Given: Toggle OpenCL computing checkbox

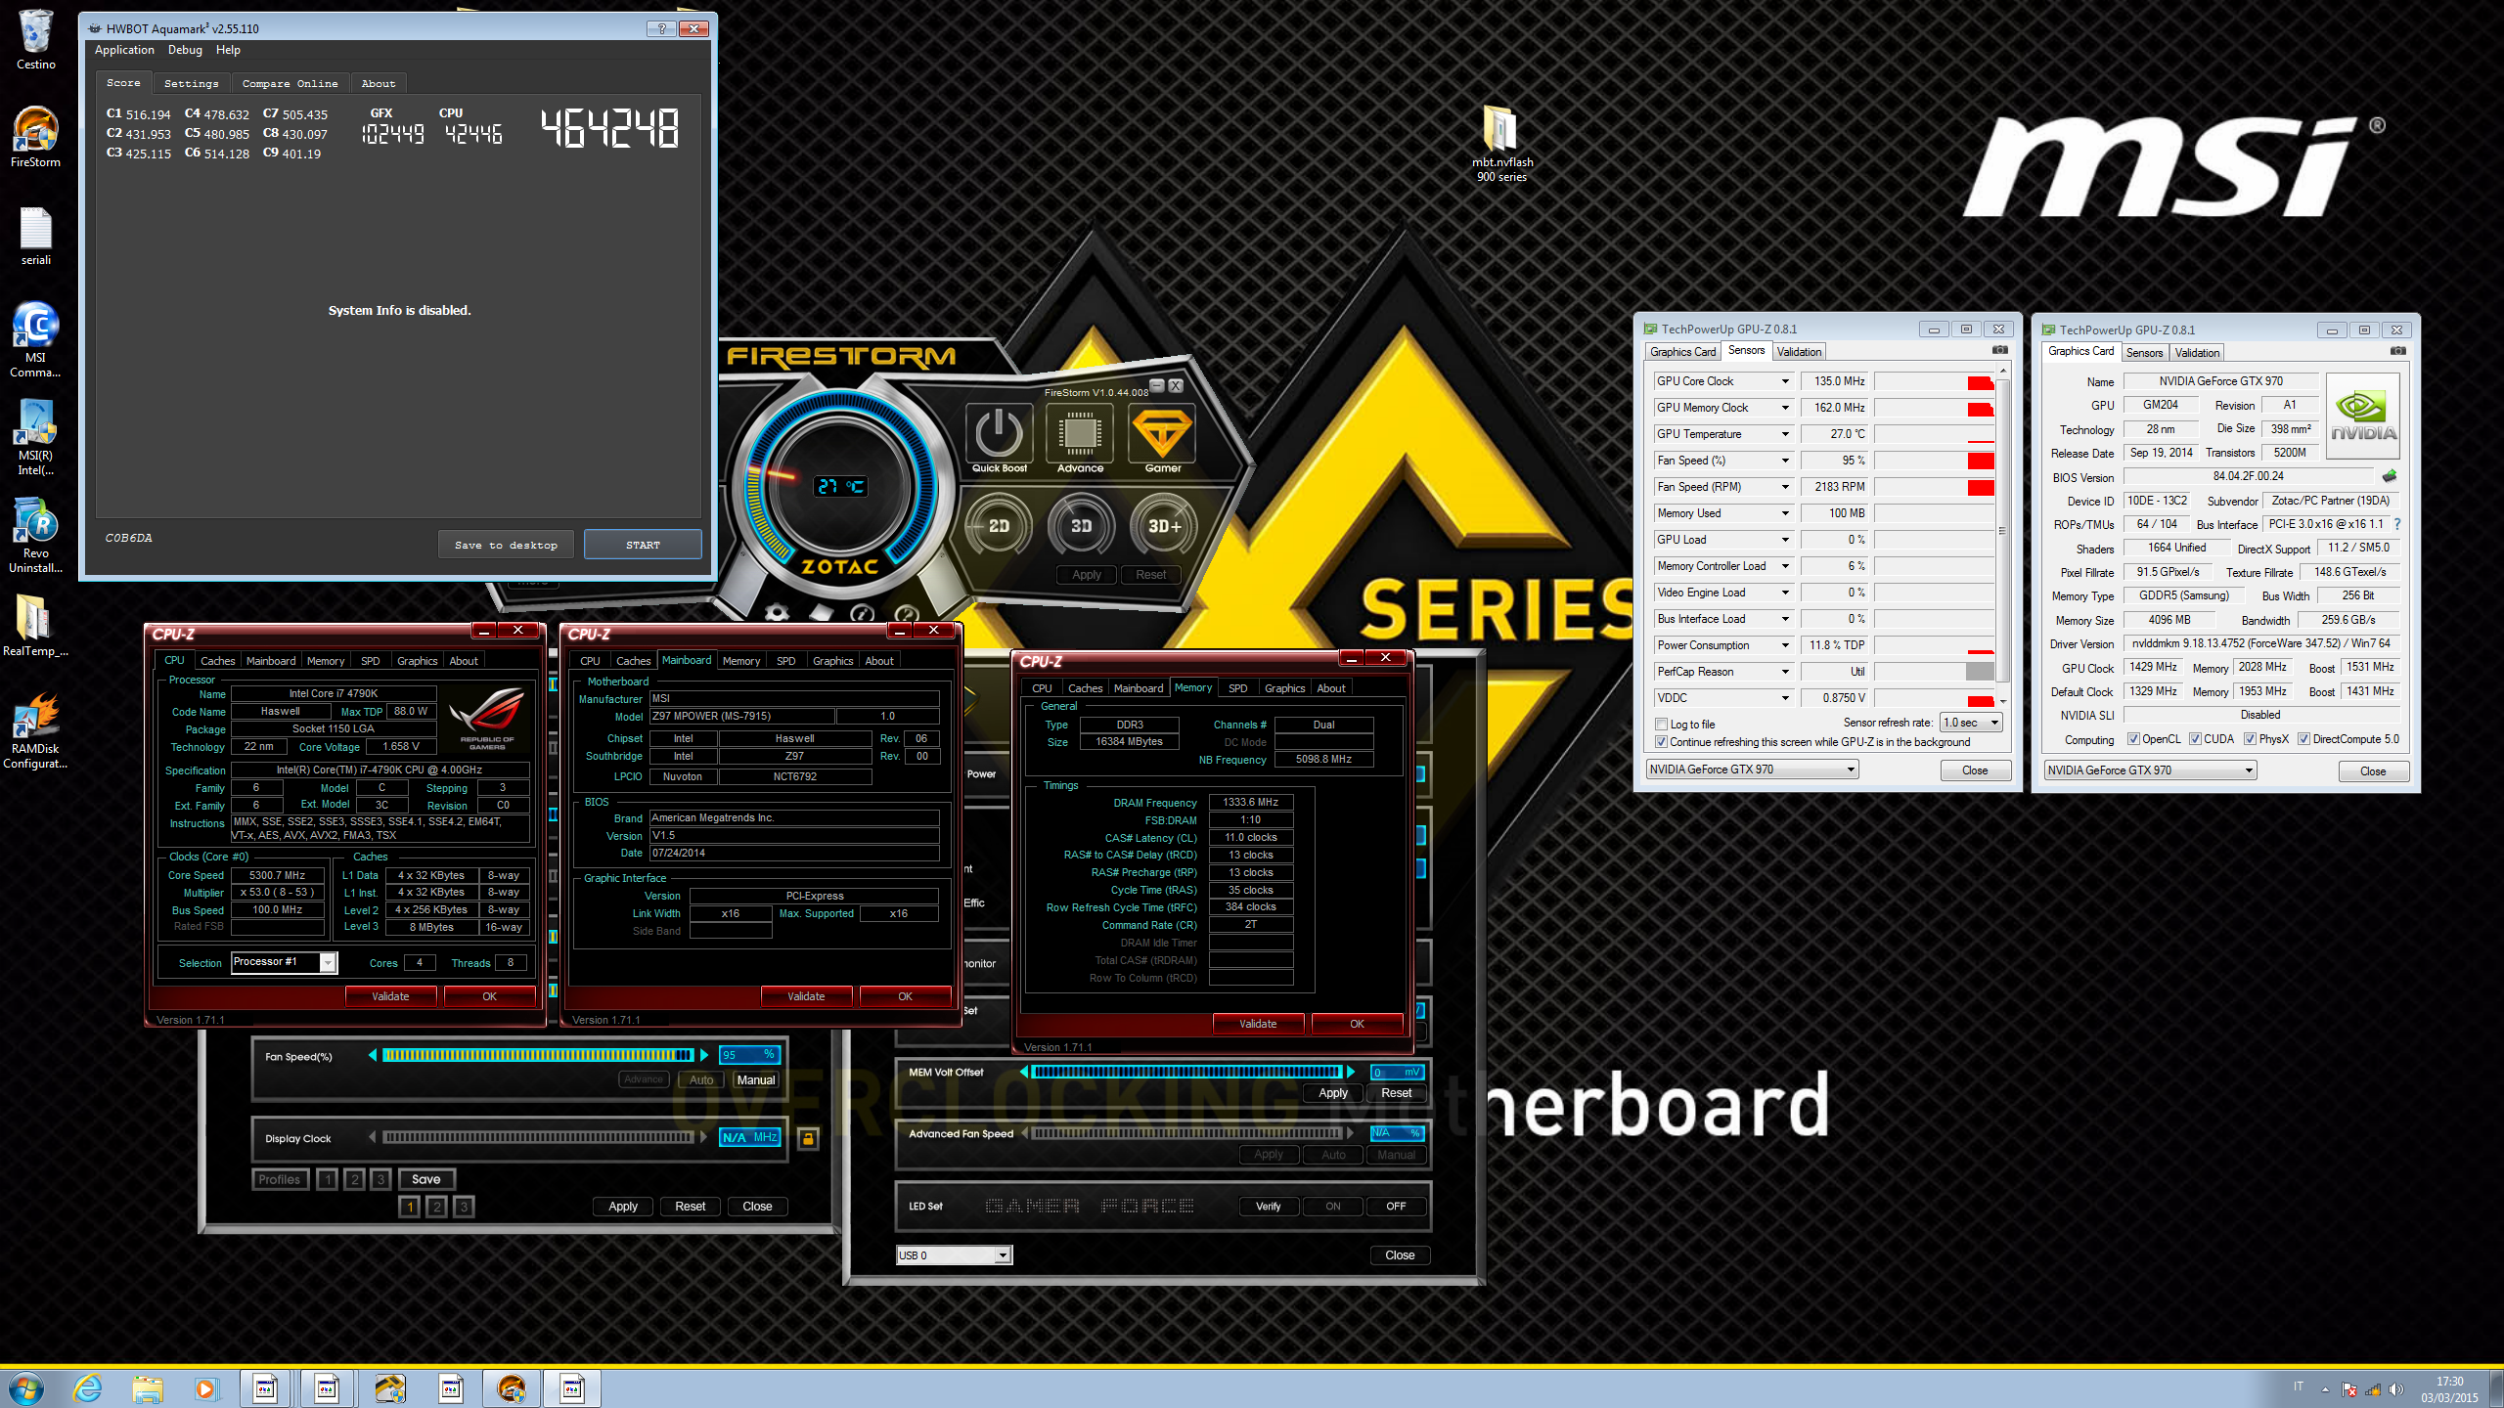Looking at the screenshot, I should click(x=2133, y=739).
